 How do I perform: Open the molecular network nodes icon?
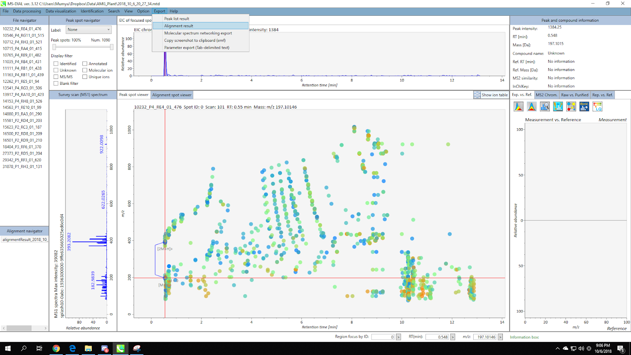coord(571,106)
